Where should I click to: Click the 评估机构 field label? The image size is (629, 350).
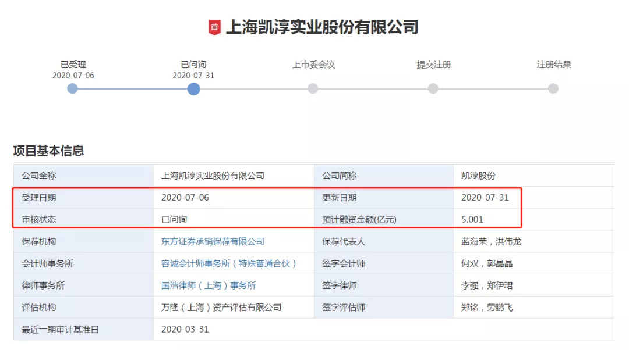tap(39, 308)
